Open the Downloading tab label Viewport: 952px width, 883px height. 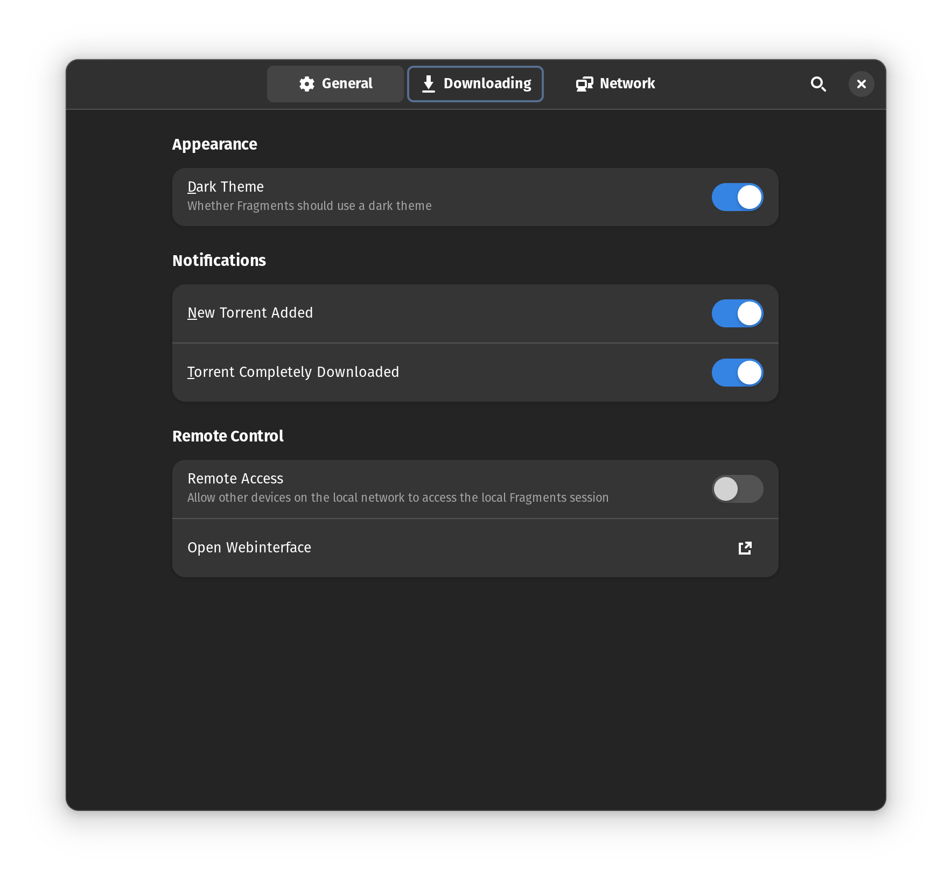[487, 83]
